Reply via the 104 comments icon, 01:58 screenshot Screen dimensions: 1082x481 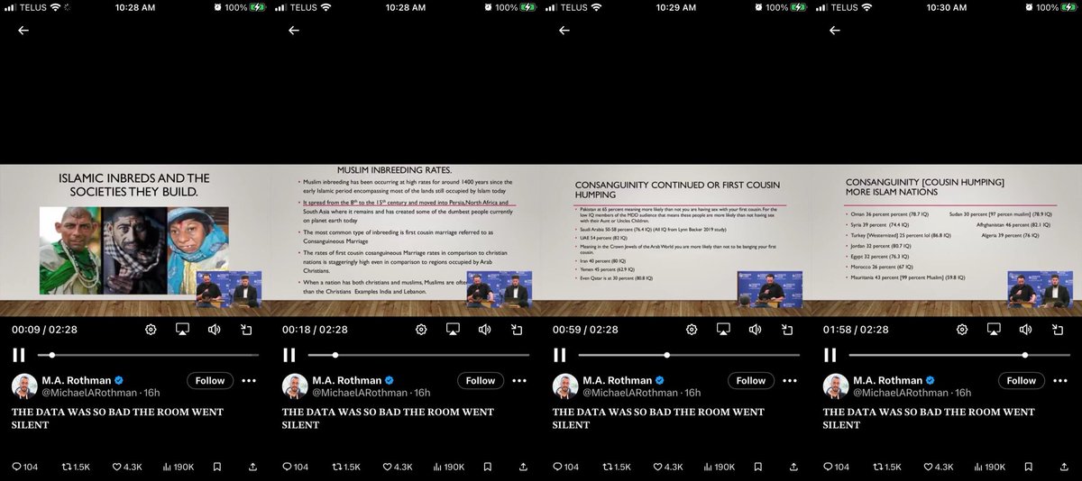[x=837, y=467]
